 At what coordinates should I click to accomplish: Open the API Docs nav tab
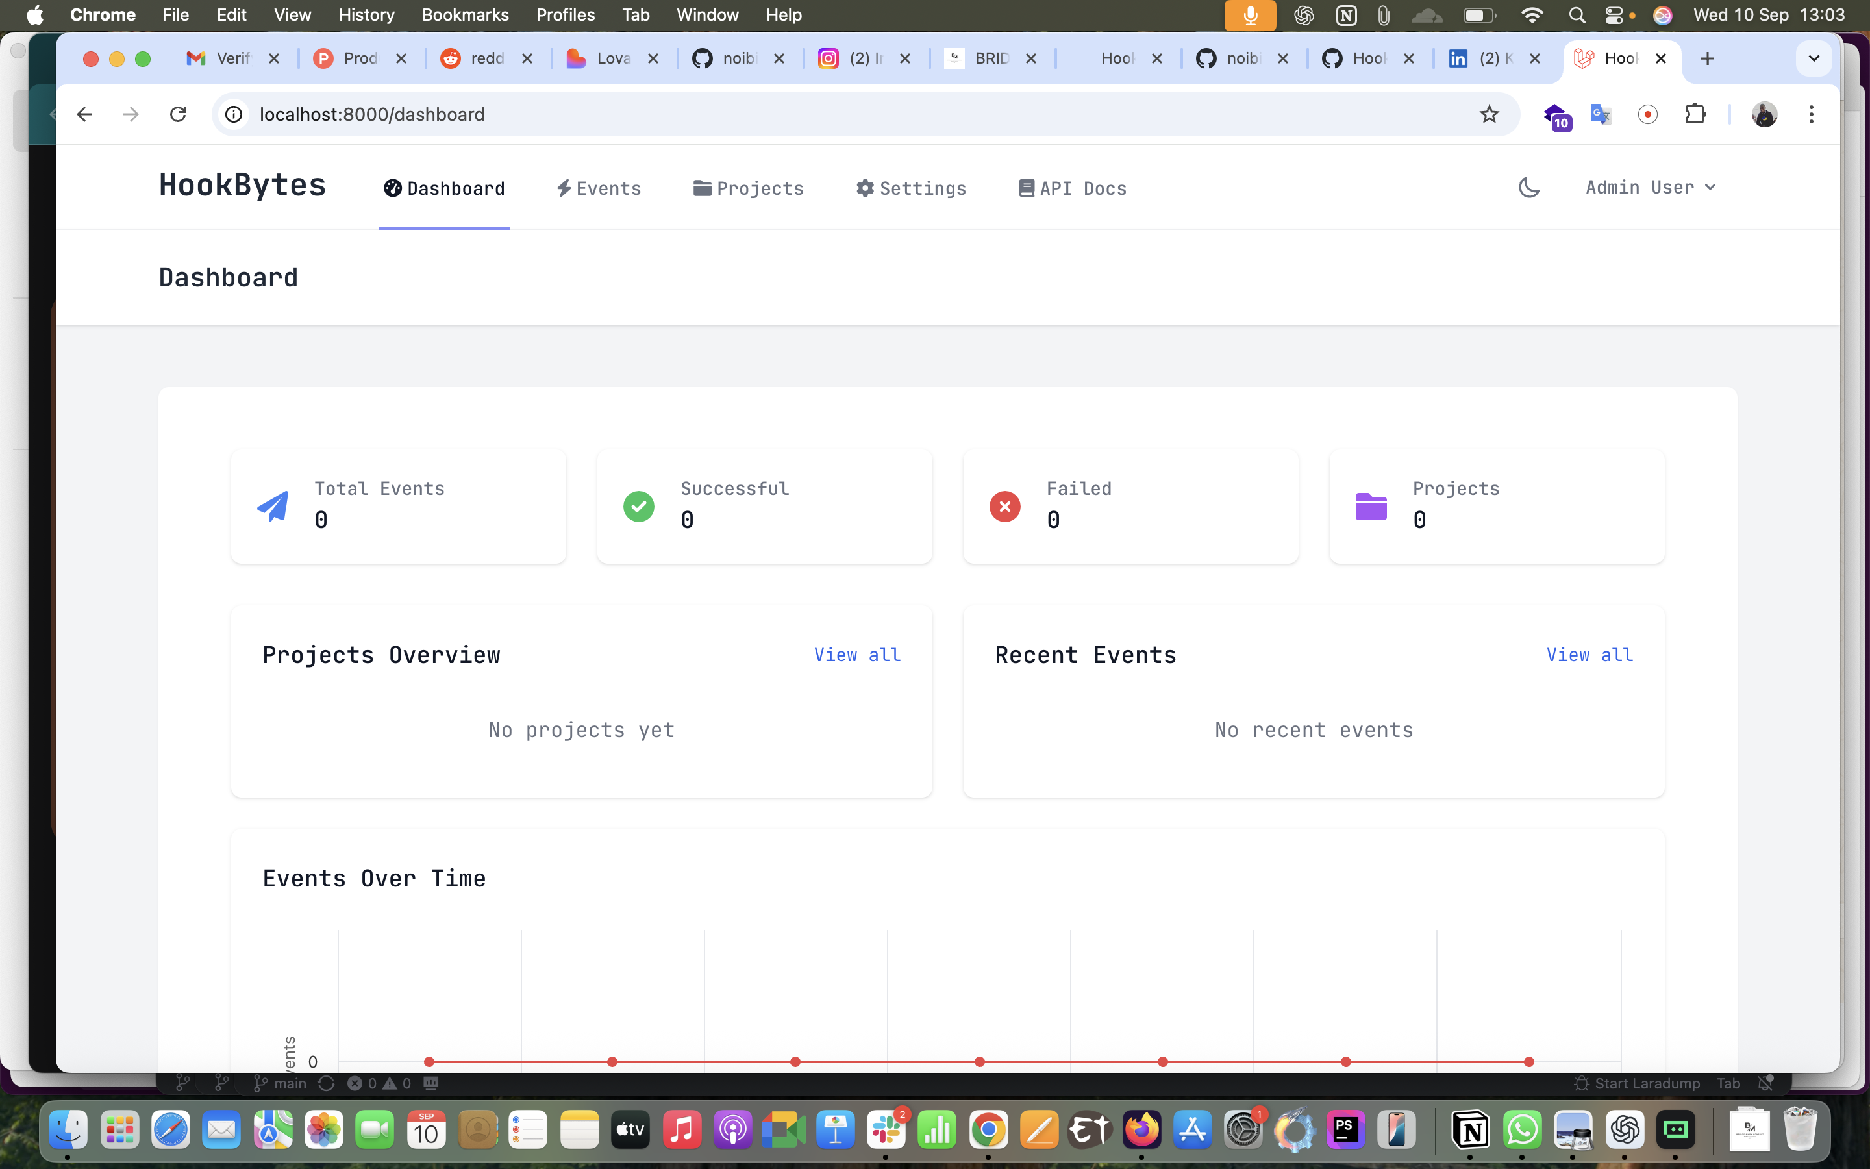[1073, 188]
